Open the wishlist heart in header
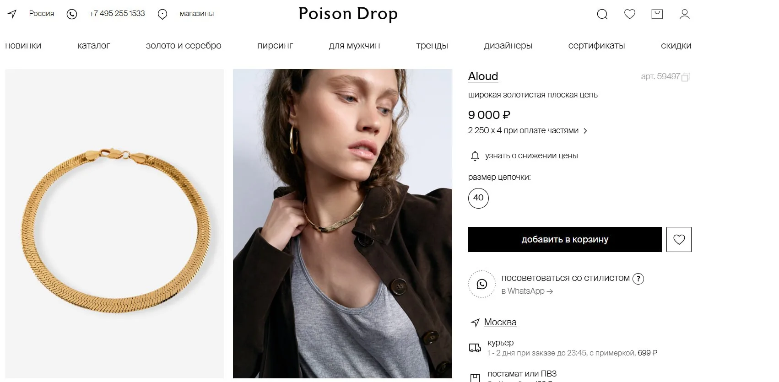 630,14
